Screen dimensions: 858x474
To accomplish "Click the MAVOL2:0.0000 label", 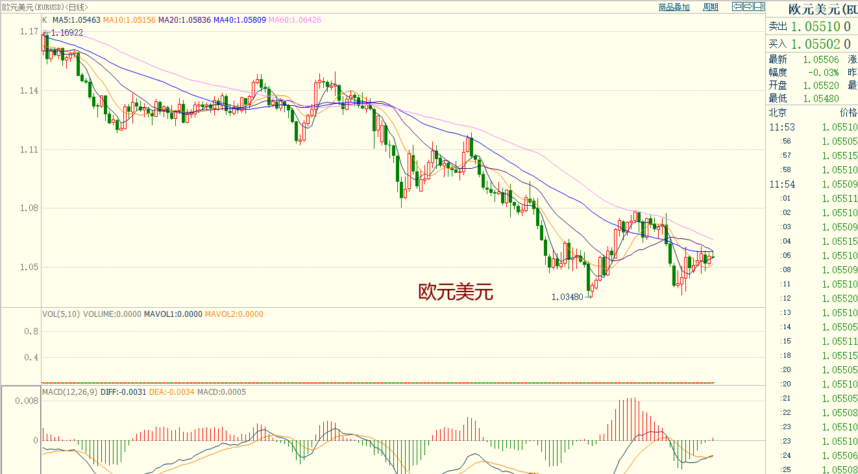I will coord(234,314).
